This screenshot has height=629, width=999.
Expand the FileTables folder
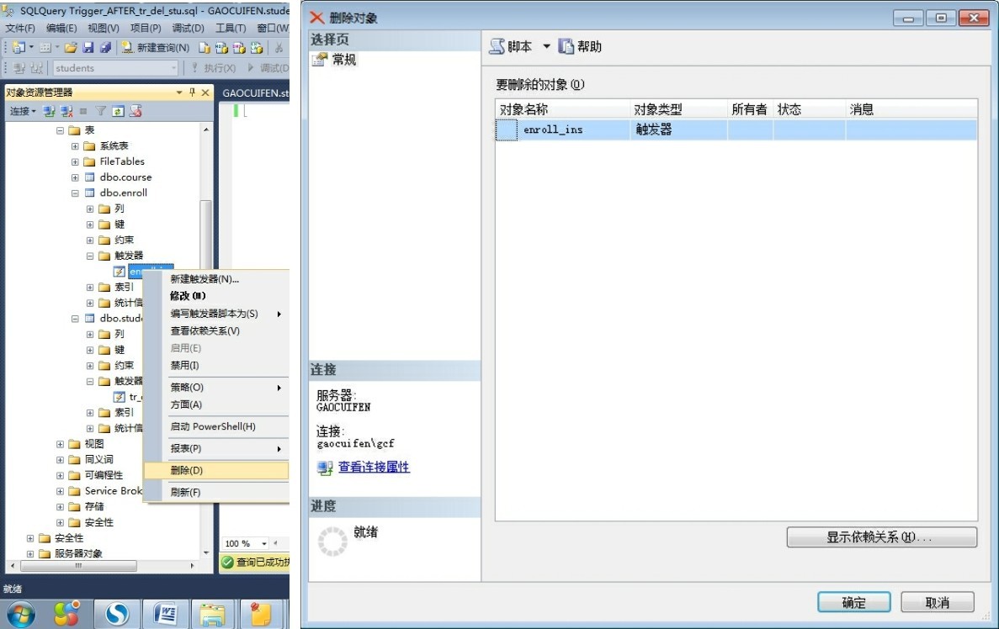coord(75,161)
